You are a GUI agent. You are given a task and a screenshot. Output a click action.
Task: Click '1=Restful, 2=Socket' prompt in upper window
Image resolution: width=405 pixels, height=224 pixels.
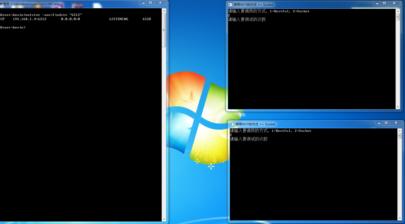coord(290,11)
